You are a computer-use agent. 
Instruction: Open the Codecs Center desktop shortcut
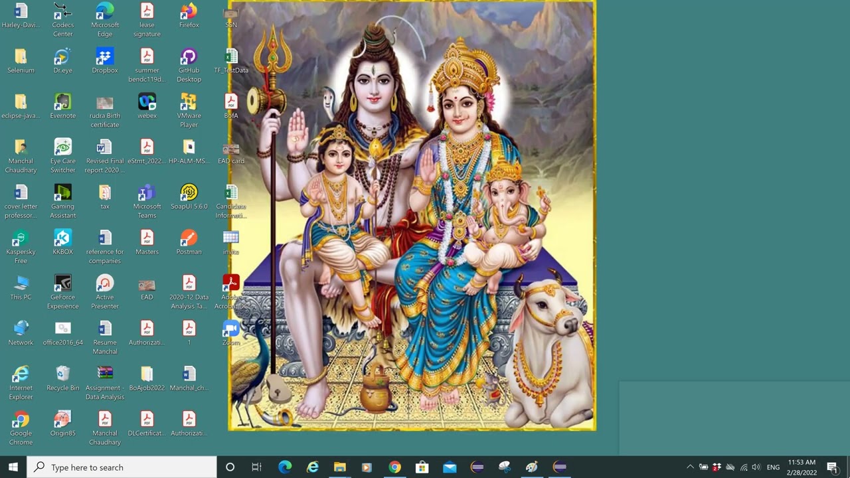pos(63,20)
